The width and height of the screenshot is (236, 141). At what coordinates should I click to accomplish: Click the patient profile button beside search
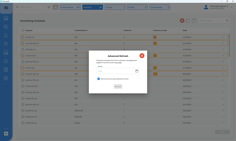point(56,7)
